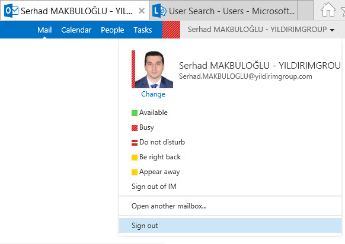Image resolution: width=345 pixels, height=244 pixels.
Task: Go to the People section
Action: pyautogui.click(x=112, y=30)
